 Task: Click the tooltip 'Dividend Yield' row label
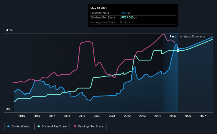pos(100,13)
